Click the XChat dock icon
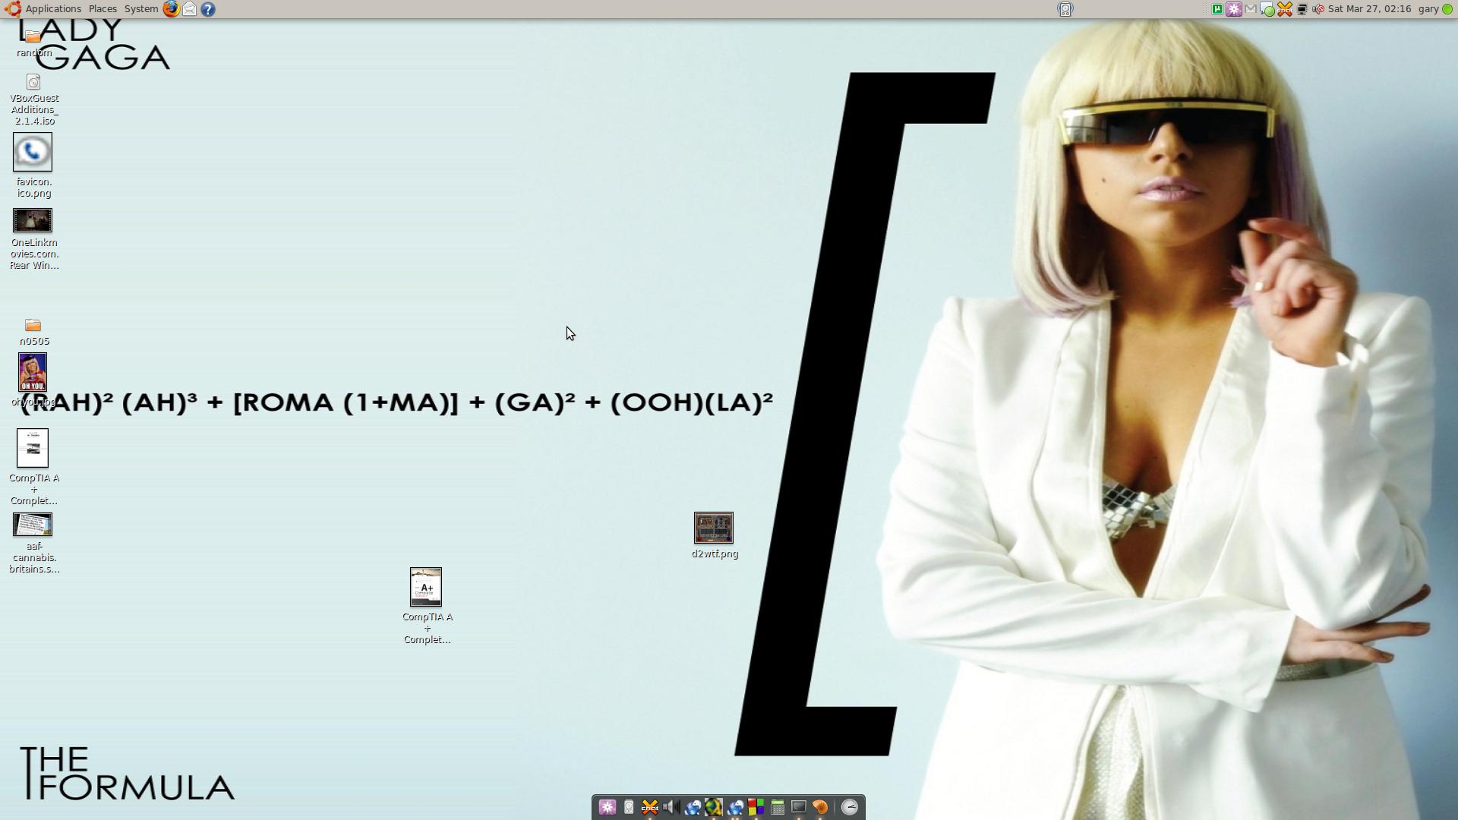Viewport: 1458px width, 820px height. [x=649, y=807]
